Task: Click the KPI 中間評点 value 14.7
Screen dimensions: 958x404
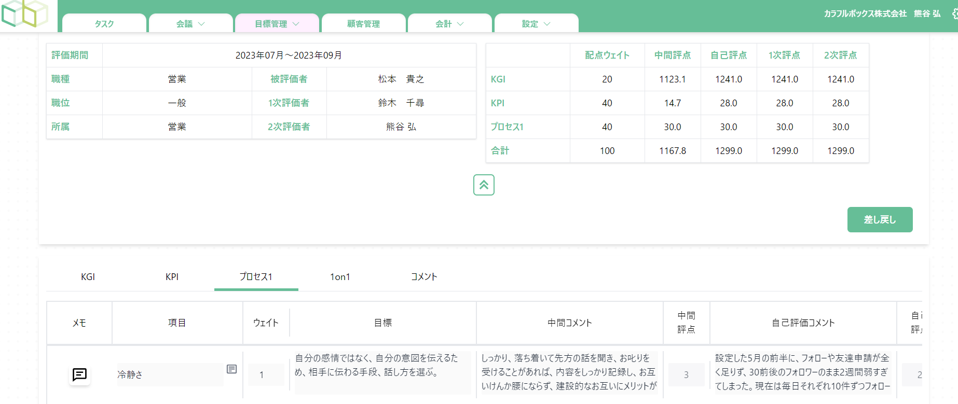Action: pyautogui.click(x=673, y=103)
